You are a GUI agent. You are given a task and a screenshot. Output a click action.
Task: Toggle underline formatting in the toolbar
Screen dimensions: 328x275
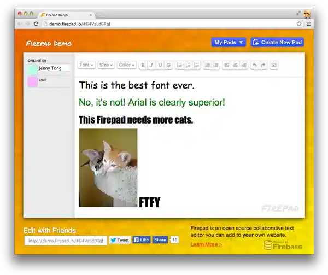(160, 65)
